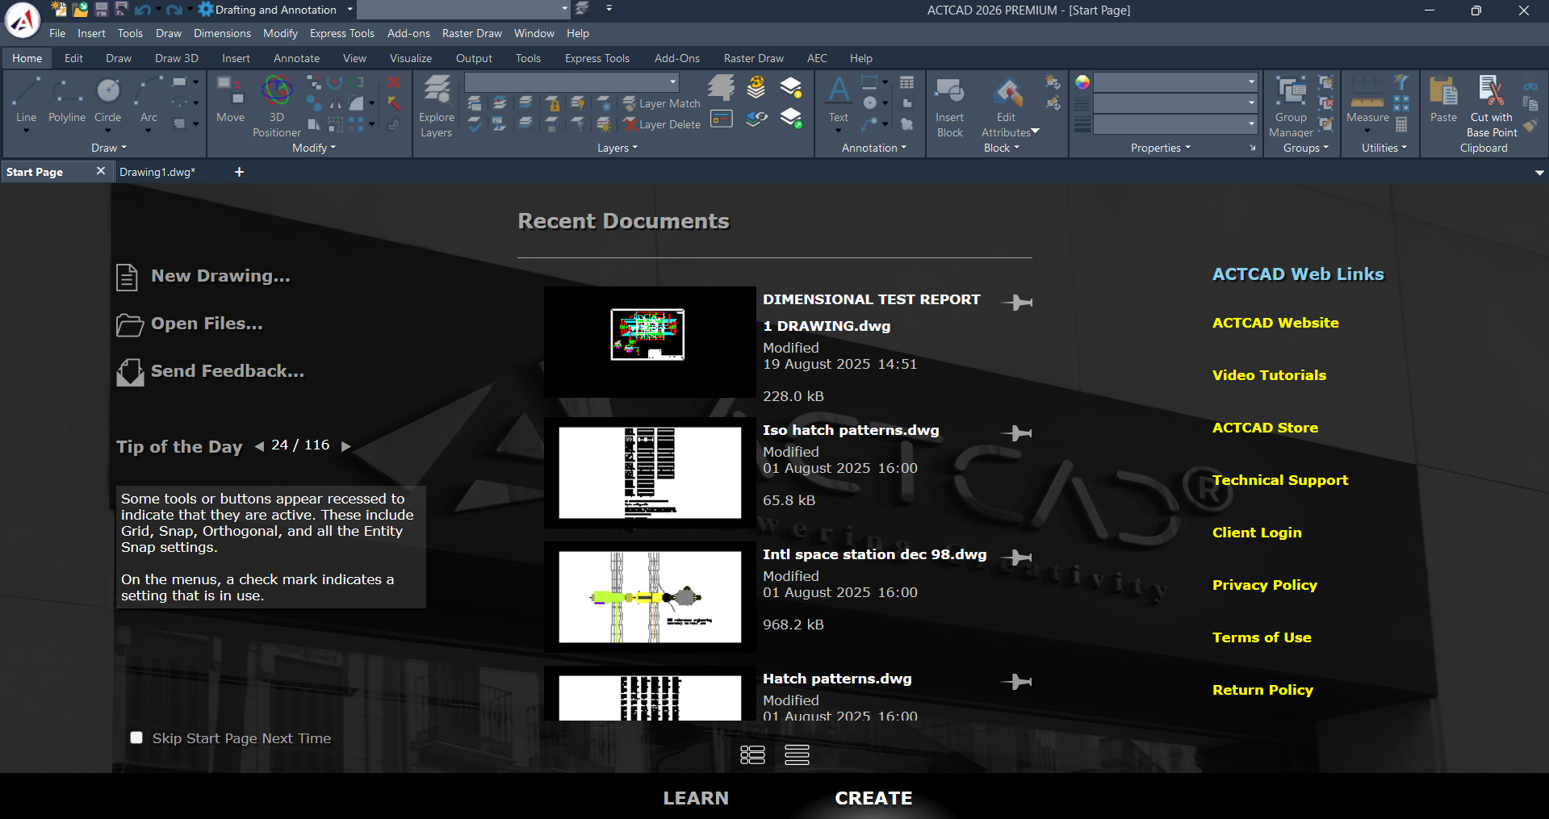Screen dimensions: 1549x819
Task: Click the Redo arrow in quick access toolbar
Action: (174, 10)
